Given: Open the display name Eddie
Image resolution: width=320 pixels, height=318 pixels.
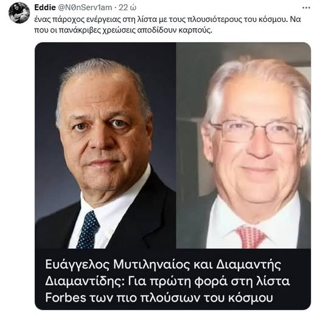Looking at the screenshot, I should click(x=45, y=7).
